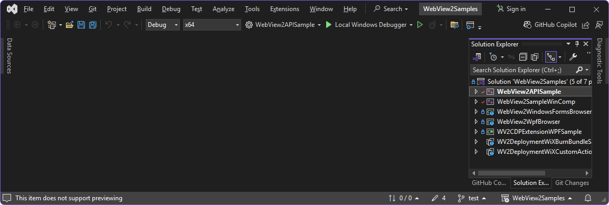The width and height of the screenshot is (609, 205).
Task: Switch to Git Changes tab
Action: tap(572, 183)
